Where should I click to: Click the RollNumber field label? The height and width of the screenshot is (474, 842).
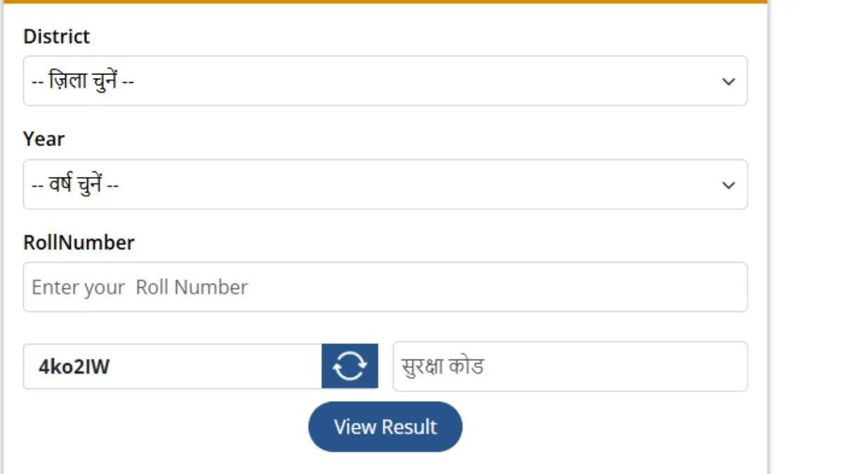click(x=79, y=243)
